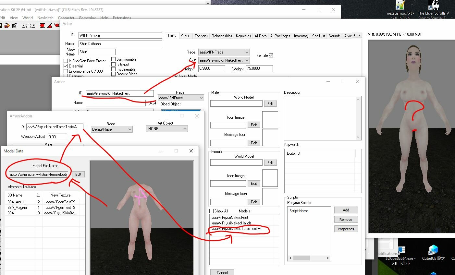
Task: Enable the Summonable checkbox
Action: (x=114, y=59)
